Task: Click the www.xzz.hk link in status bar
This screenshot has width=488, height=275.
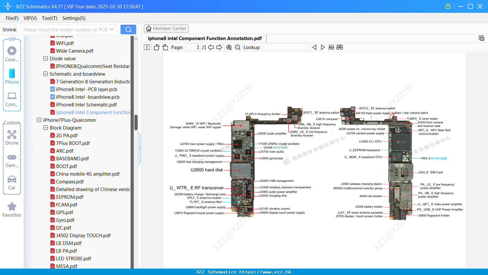Action: click(x=265, y=272)
